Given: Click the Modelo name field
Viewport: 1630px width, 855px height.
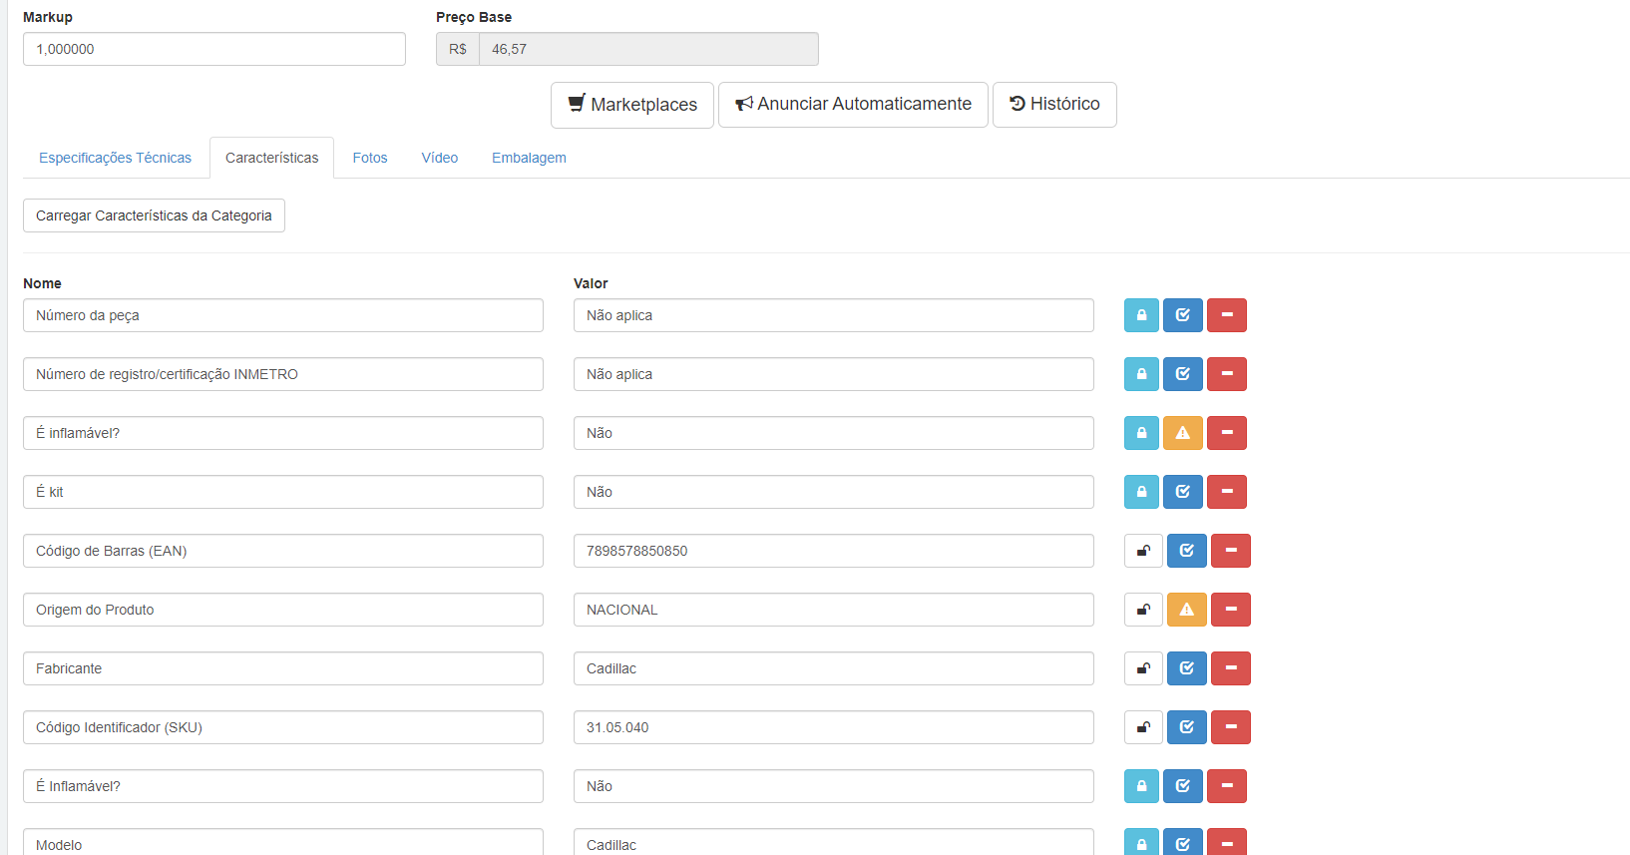Looking at the screenshot, I should pyautogui.click(x=283, y=842).
